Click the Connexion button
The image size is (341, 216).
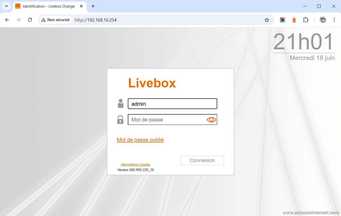202,160
